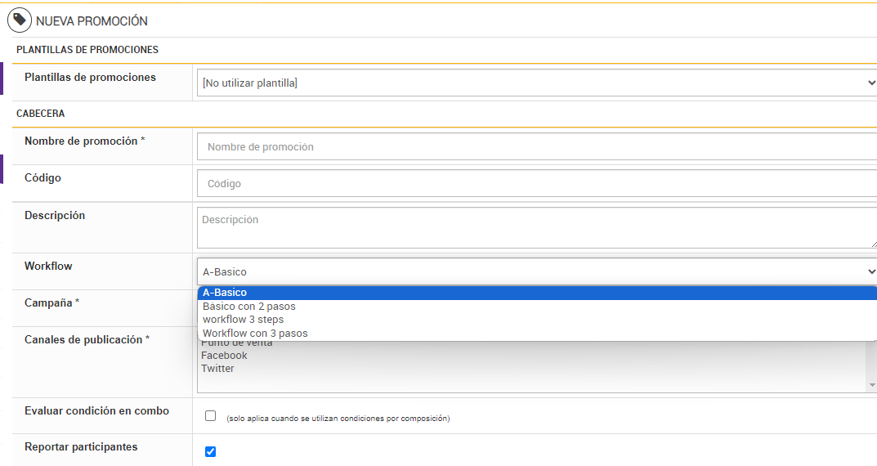The height and width of the screenshot is (466, 877).
Task: Select Twitter in publication channels list
Action: coord(217,368)
